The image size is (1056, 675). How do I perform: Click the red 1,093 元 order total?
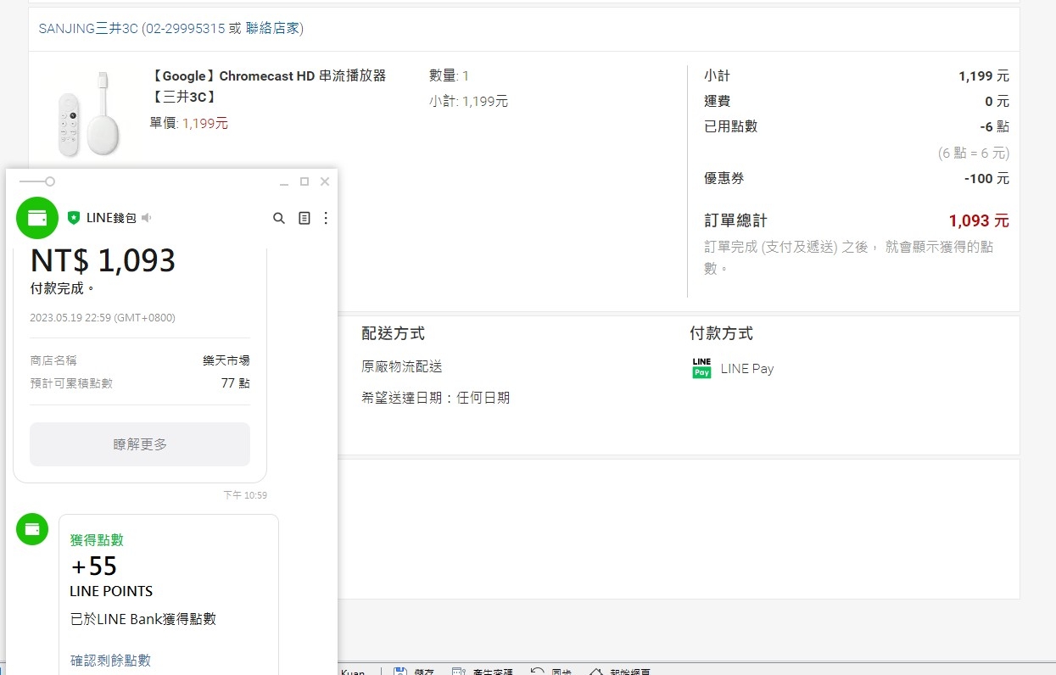[x=979, y=220]
